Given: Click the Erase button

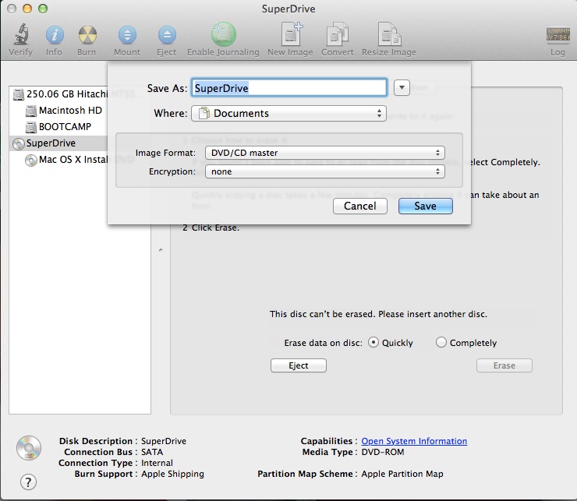Looking at the screenshot, I should click(x=504, y=365).
